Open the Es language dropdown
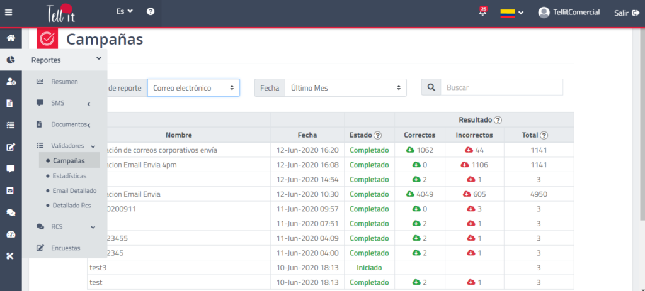Viewport: 645px width, 291px height. click(125, 11)
